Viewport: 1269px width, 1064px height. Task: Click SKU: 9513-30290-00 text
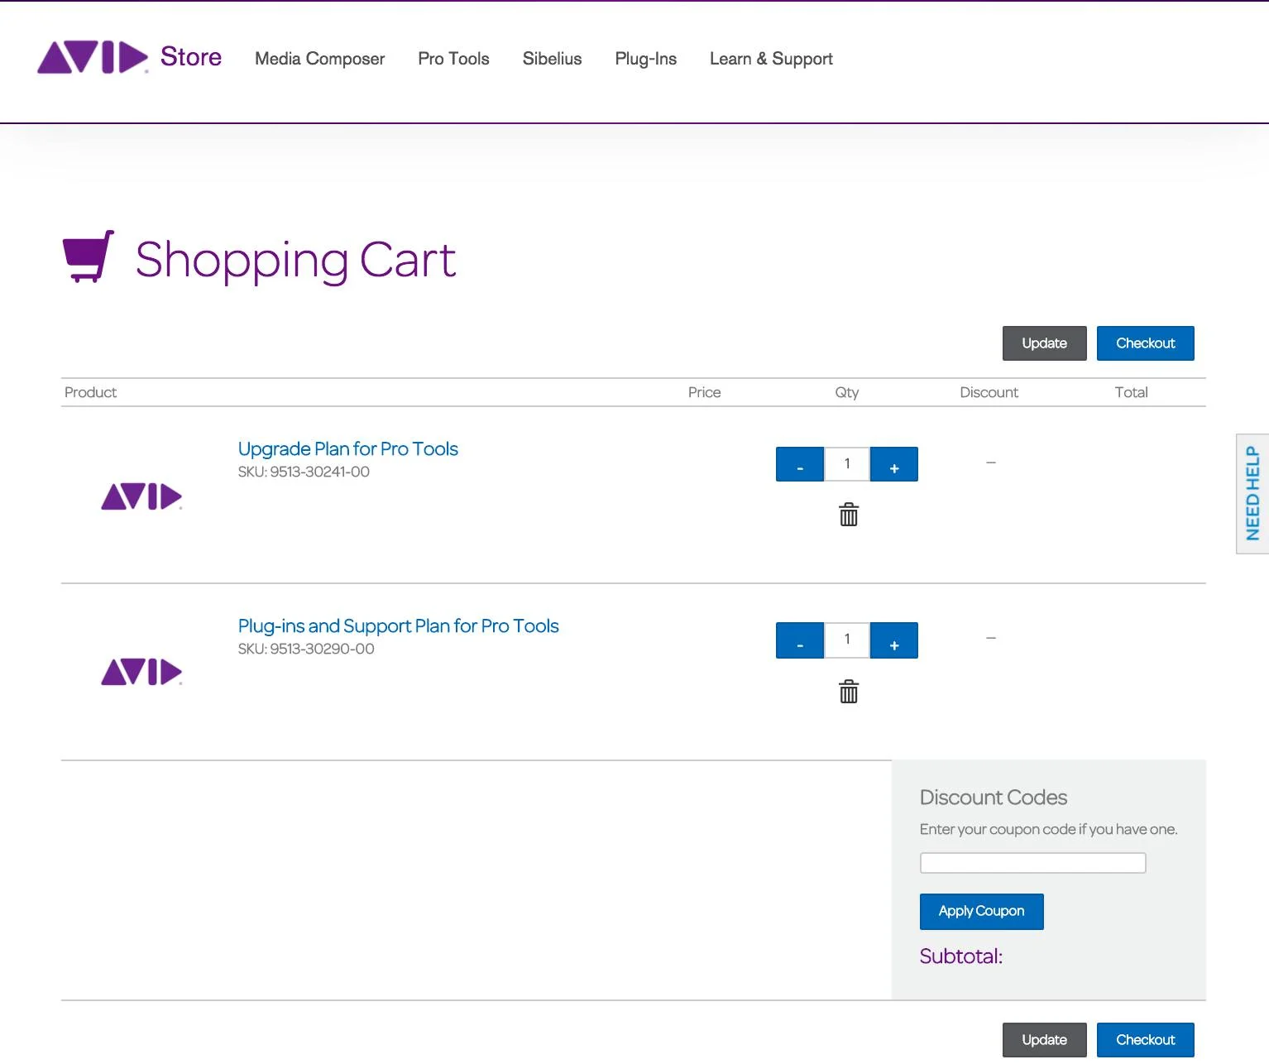306,649
